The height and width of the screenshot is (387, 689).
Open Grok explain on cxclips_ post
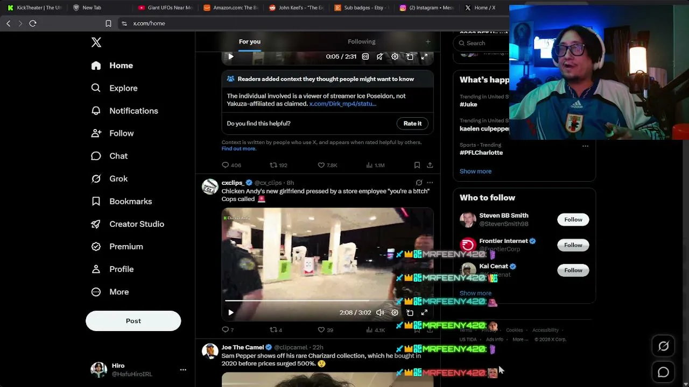pos(419,183)
